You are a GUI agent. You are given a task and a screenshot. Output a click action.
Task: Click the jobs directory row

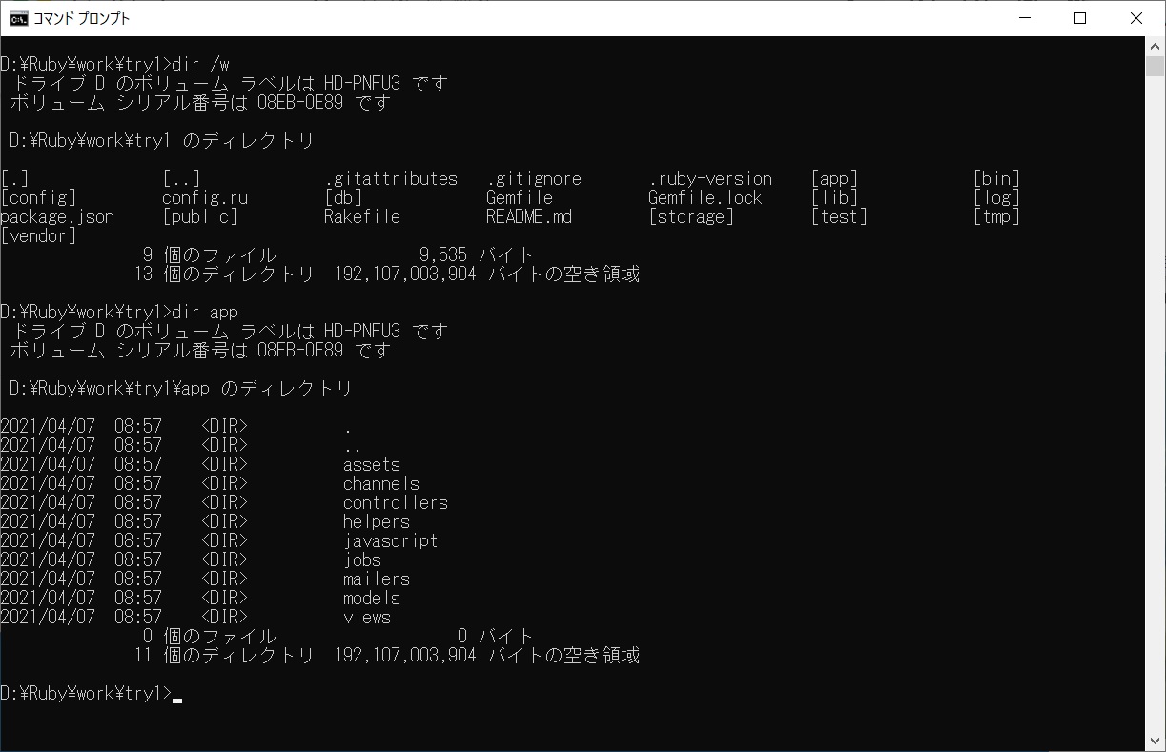191,559
